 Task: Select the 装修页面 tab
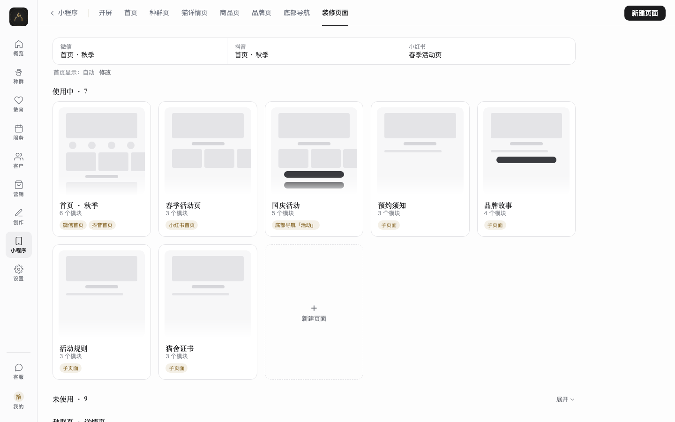click(335, 13)
